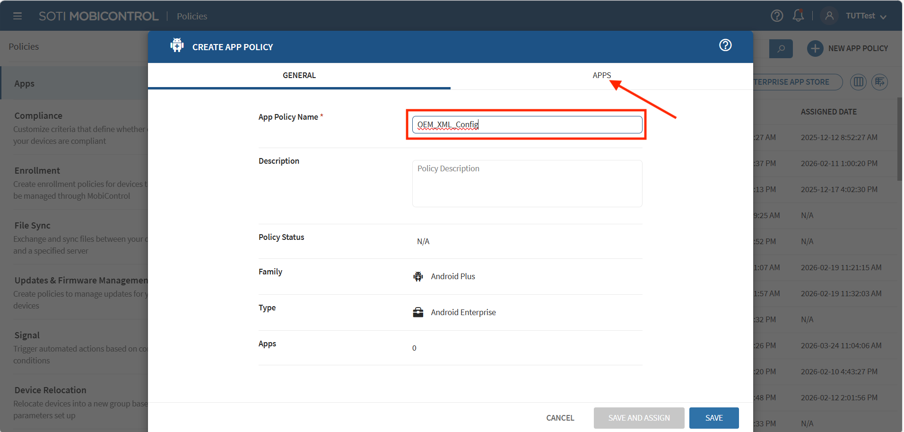
Task: Click the search magnifier button
Action: [781, 49]
